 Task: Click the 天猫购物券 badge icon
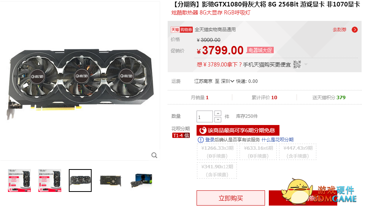[182, 30]
